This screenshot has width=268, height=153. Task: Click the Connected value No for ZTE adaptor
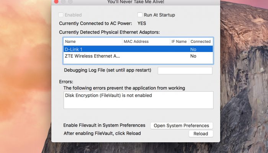coord(193,56)
